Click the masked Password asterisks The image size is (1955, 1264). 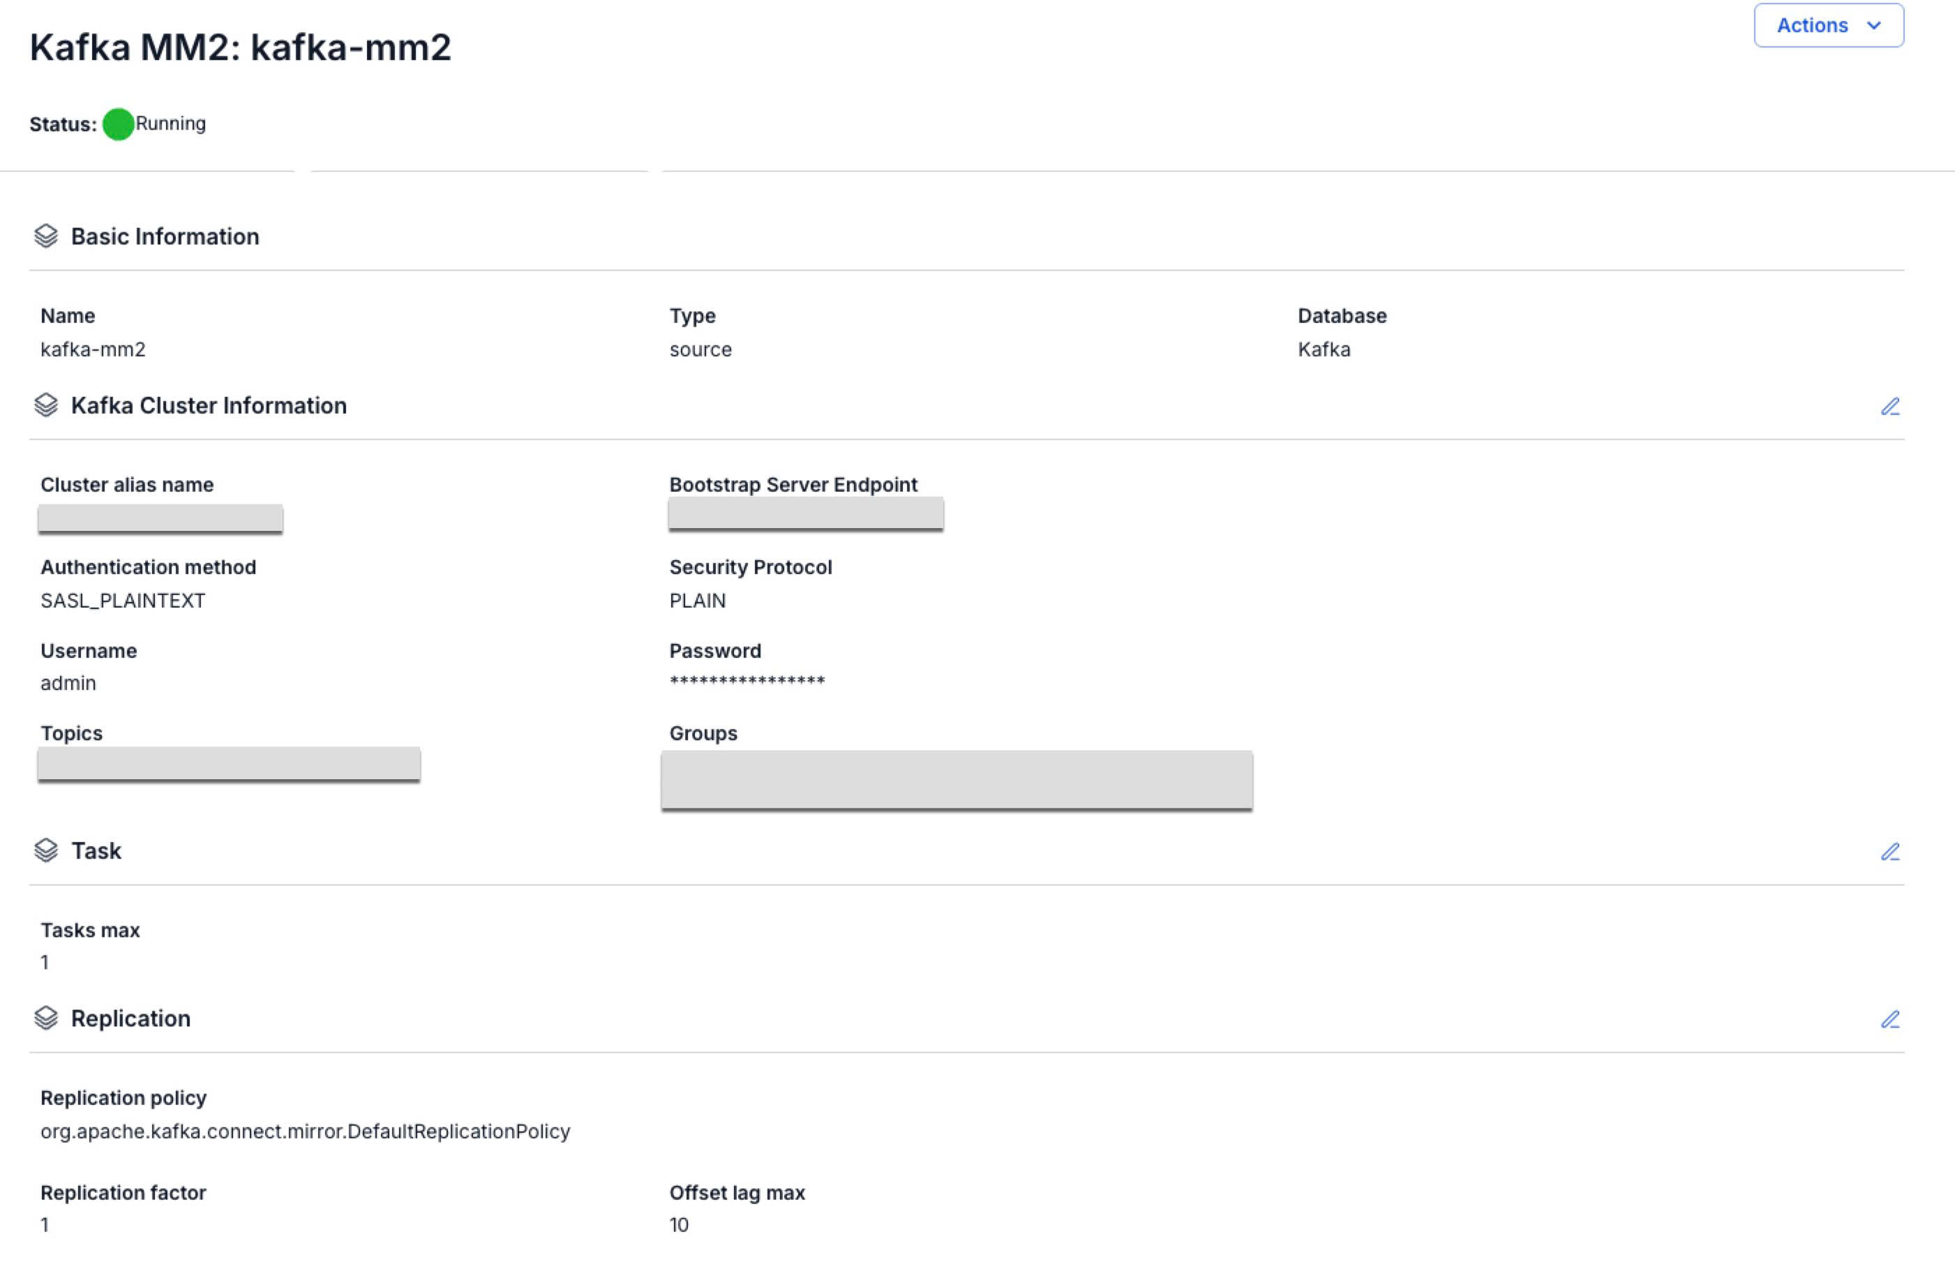click(x=747, y=682)
